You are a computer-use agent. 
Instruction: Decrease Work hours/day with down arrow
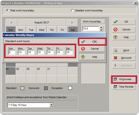pos(101,30)
